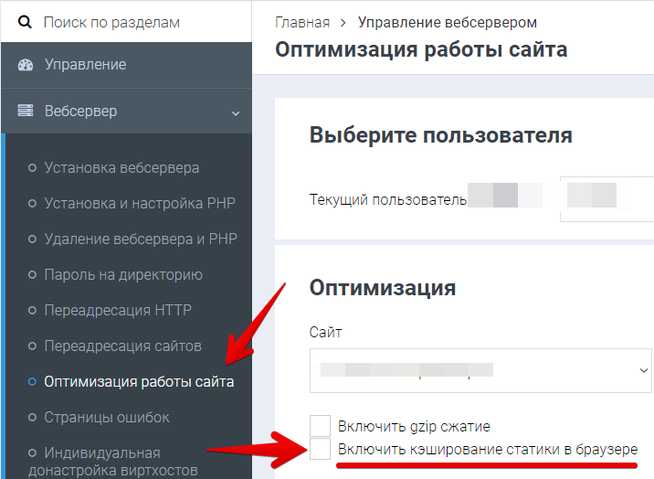The width and height of the screenshot is (654, 479).
Task: Open Переадресация сайтов section
Action: point(122,346)
